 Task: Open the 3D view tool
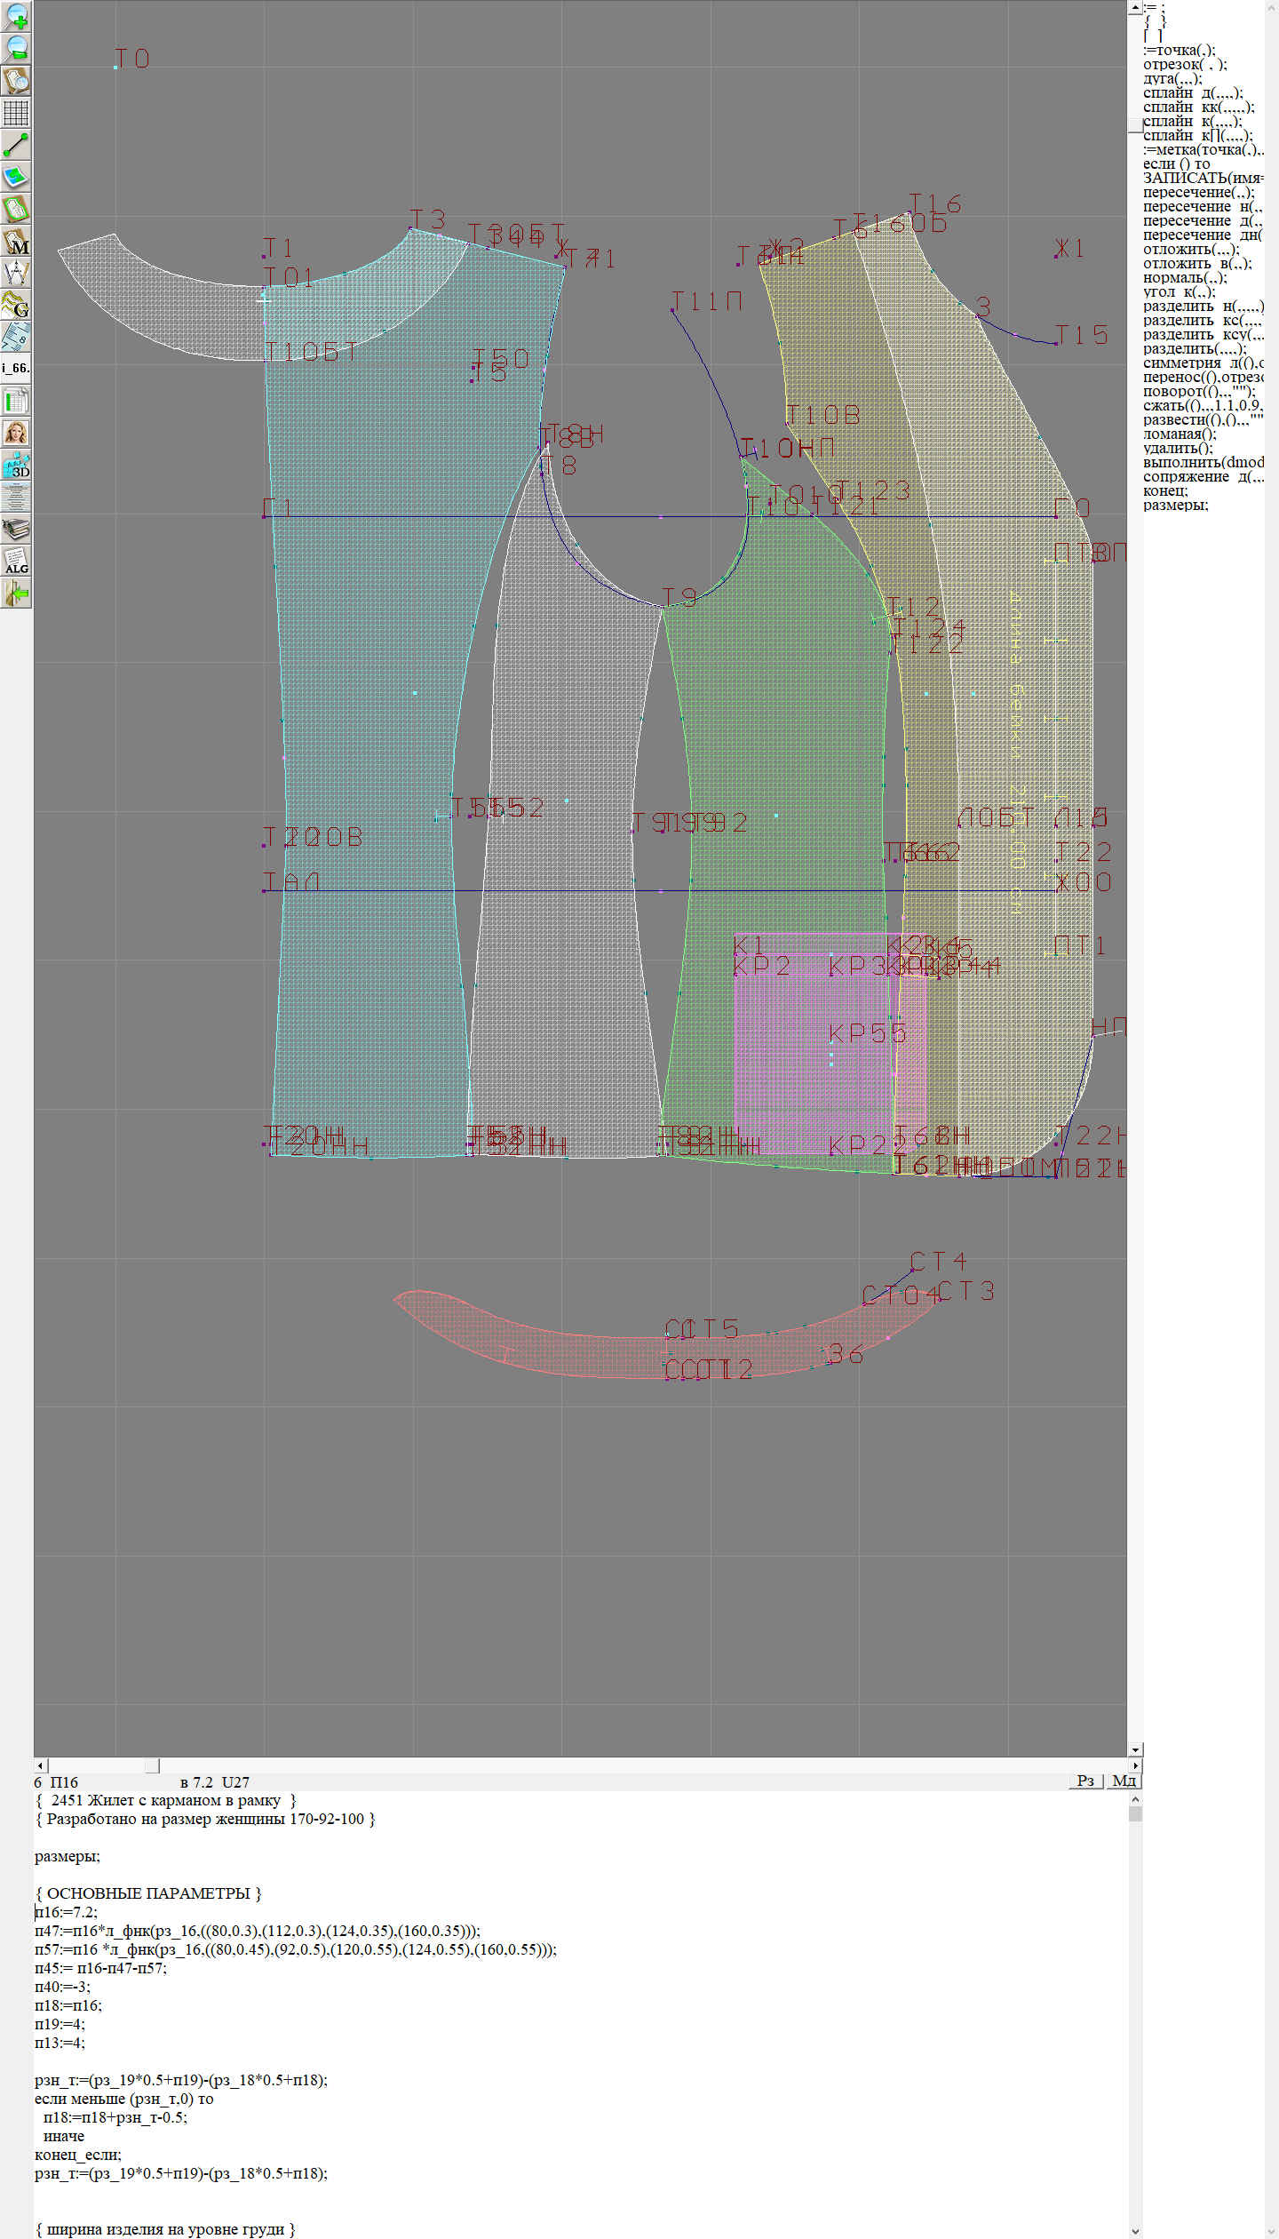click(x=16, y=465)
